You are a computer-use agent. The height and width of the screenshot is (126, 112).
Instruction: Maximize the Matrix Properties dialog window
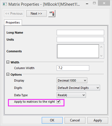point(94,3)
